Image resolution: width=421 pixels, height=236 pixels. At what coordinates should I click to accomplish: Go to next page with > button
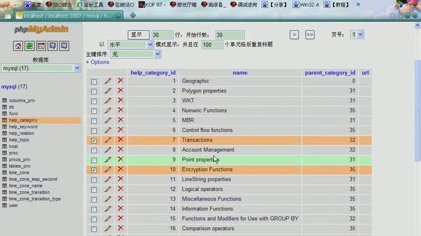294,35
